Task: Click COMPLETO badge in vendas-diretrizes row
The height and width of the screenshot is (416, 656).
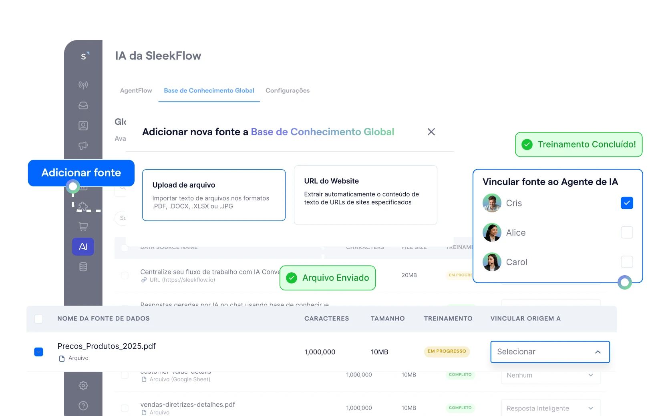Action: (460, 408)
